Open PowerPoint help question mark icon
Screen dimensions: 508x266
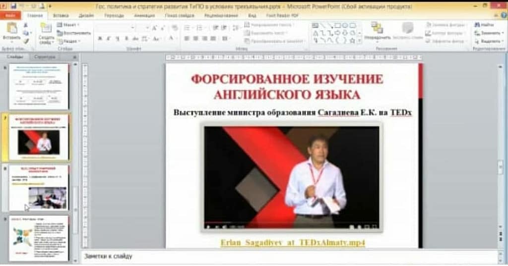pos(503,15)
